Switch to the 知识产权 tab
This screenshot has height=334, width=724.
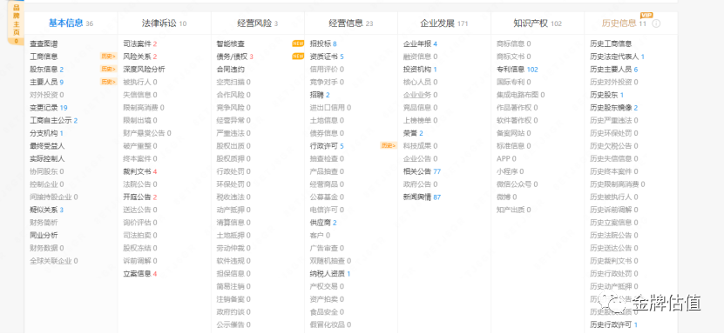point(538,23)
